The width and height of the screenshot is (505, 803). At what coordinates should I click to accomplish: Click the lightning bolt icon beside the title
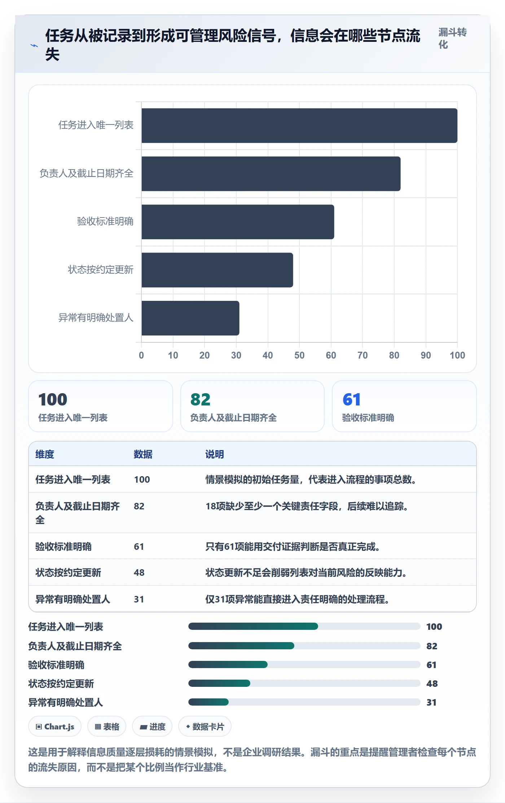pyautogui.click(x=34, y=45)
